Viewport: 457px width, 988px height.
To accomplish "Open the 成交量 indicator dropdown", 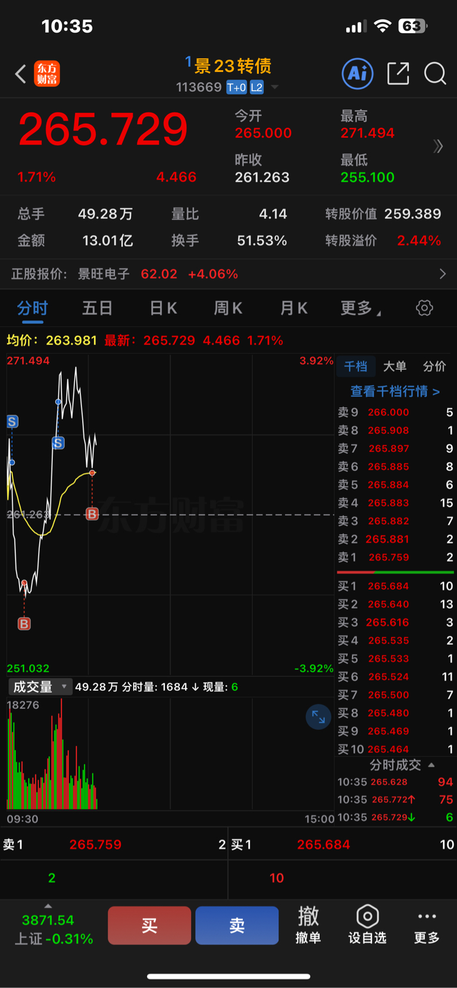I will 40,687.
